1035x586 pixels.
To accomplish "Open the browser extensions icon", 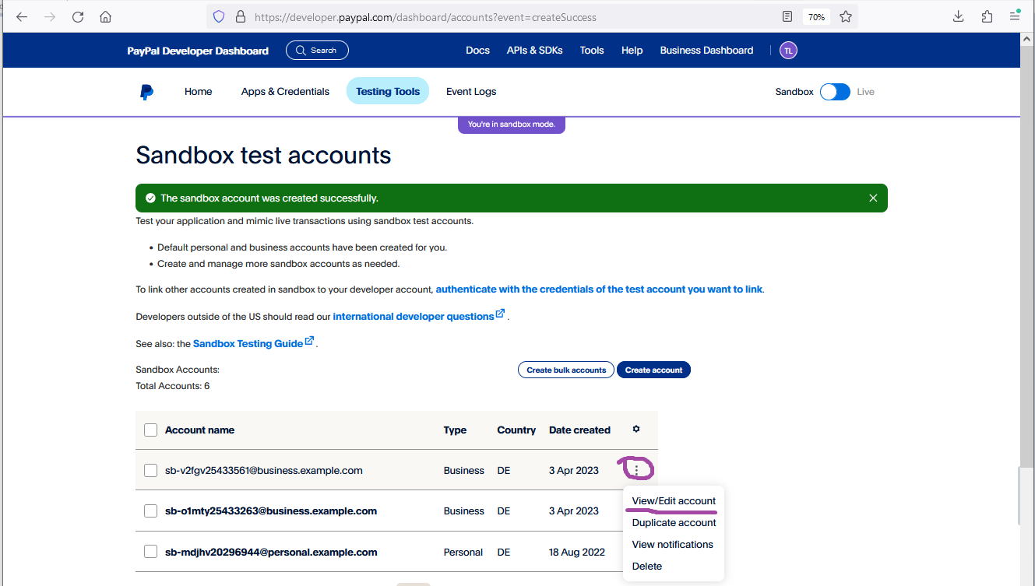I will click(987, 17).
